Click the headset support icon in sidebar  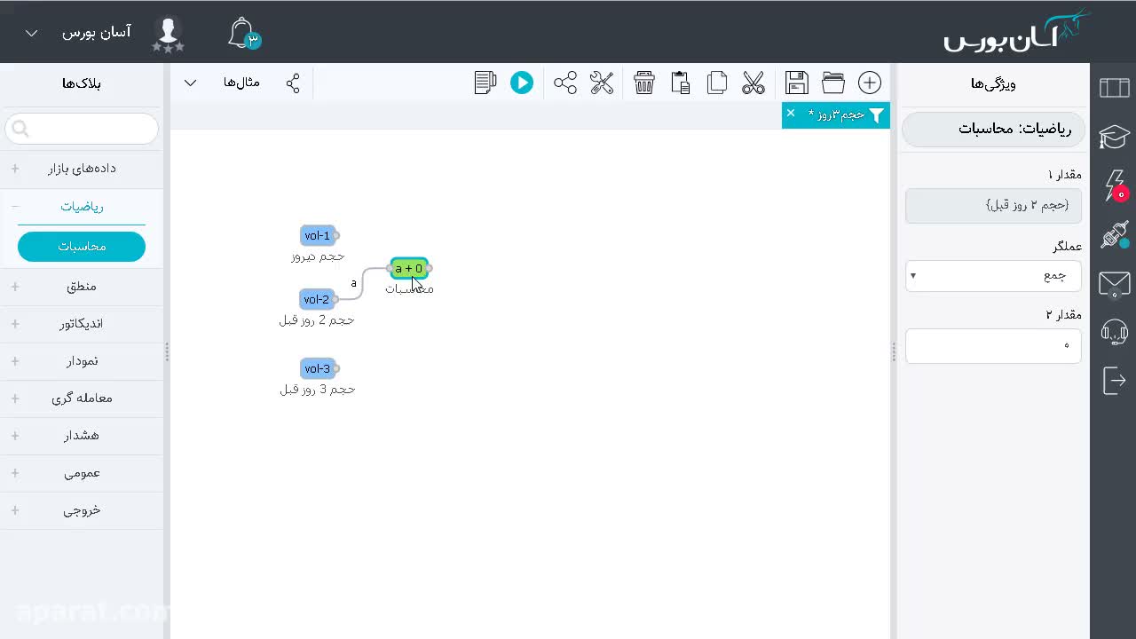click(x=1114, y=332)
